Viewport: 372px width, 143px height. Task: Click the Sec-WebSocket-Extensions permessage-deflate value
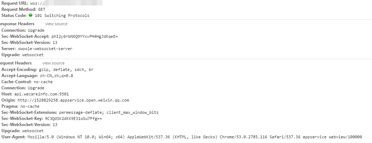pos(109,112)
